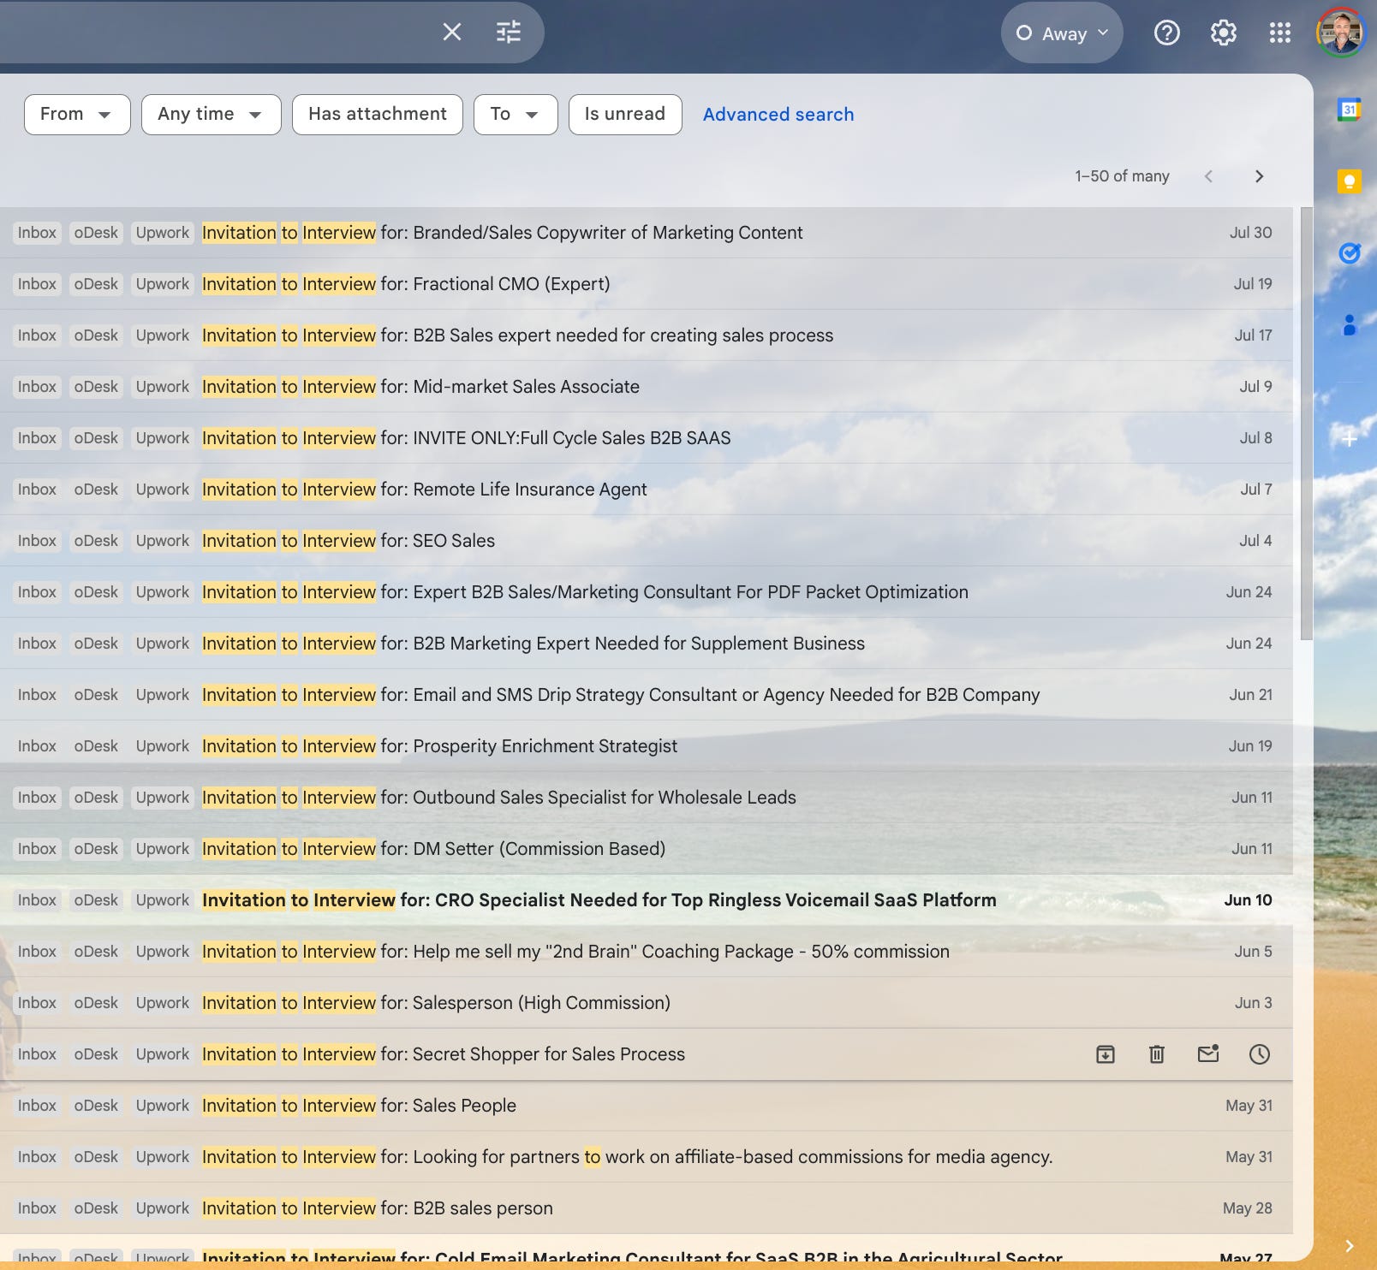Screen dimensions: 1377x1270
Task: Open the Google account profile picture
Action: 1340,32
